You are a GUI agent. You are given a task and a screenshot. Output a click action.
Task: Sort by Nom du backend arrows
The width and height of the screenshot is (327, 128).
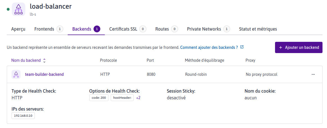tap(44, 60)
